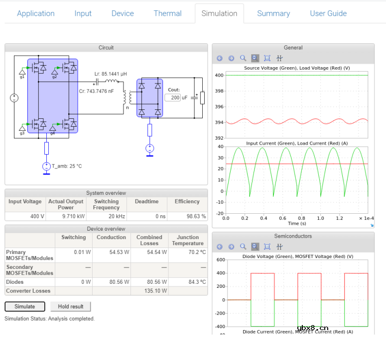Viewport: 386px width, 343px height.
Task: Select the zoom-in magnifier in Semiconductors toolbar
Action: (243, 247)
